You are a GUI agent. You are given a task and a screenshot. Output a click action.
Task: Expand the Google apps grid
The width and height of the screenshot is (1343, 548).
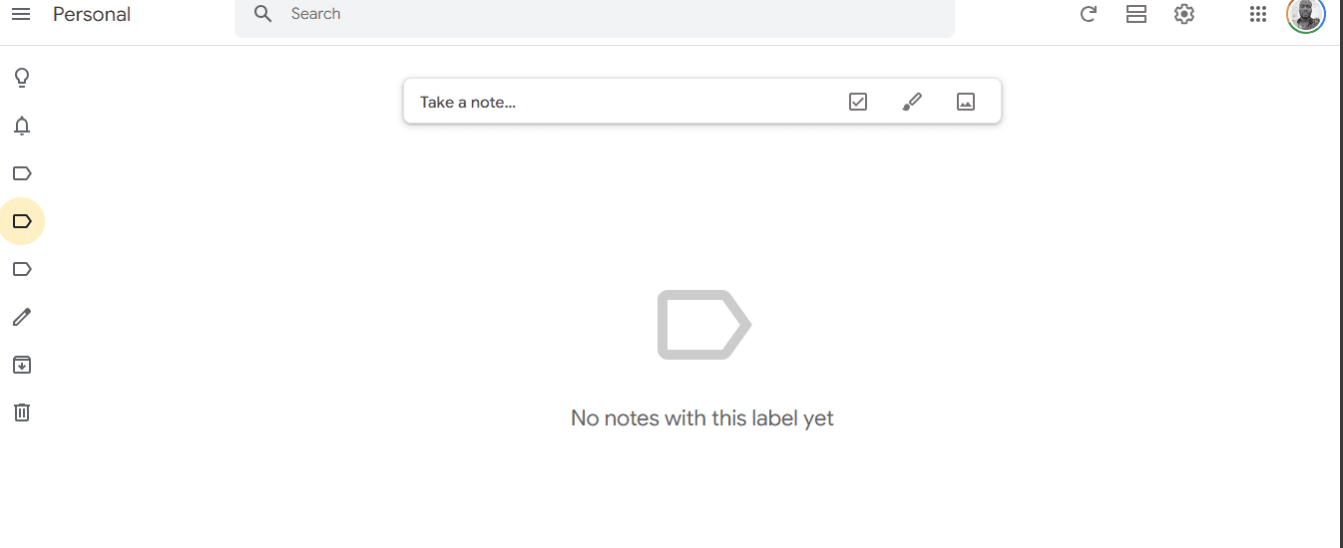[1258, 14]
